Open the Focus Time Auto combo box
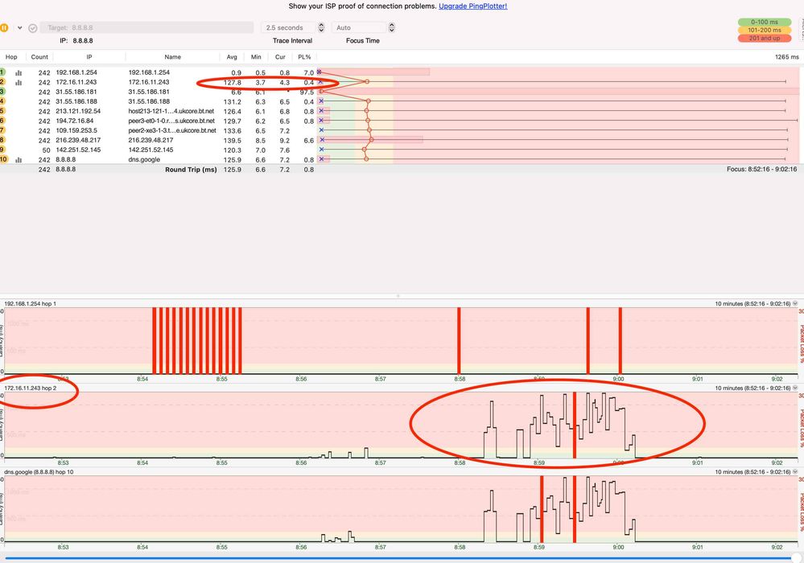804x563 pixels. click(359, 27)
